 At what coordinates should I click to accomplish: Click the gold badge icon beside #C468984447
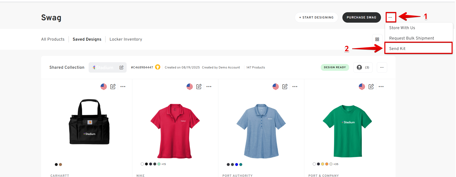(158, 67)
